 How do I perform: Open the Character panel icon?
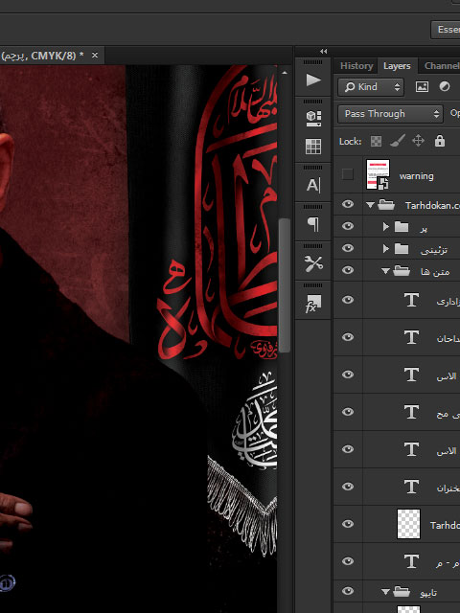(x=313, y=185)
